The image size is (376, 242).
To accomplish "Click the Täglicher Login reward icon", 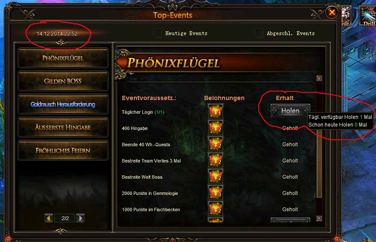I will click(x=216, y=112).
